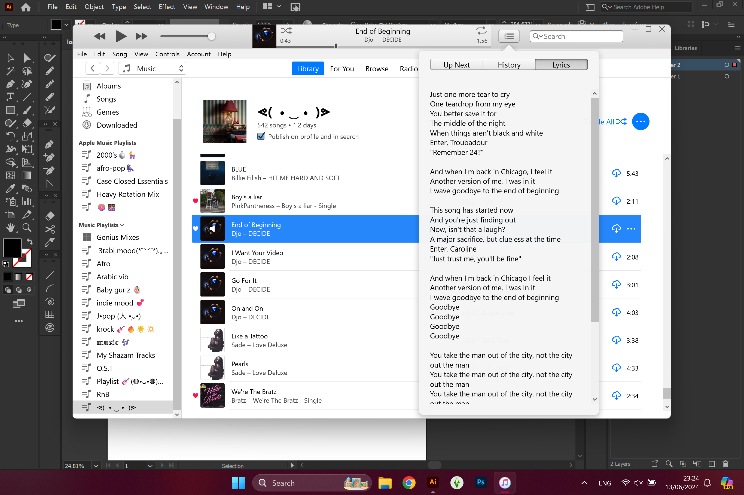The height and width of the screenshot is (495, 744).
Task: Seek within the song progress bar
Action: tap(383, 46)
